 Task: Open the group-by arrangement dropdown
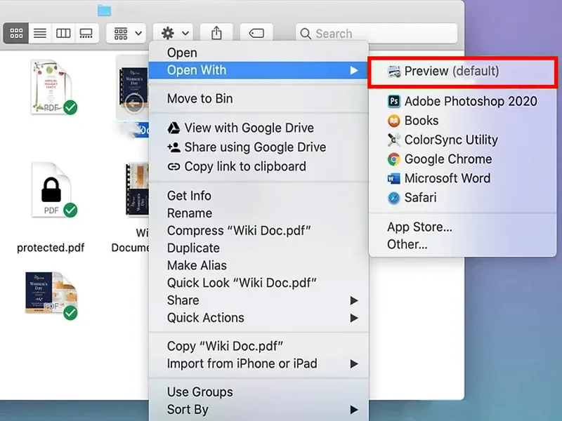point(126,33)
